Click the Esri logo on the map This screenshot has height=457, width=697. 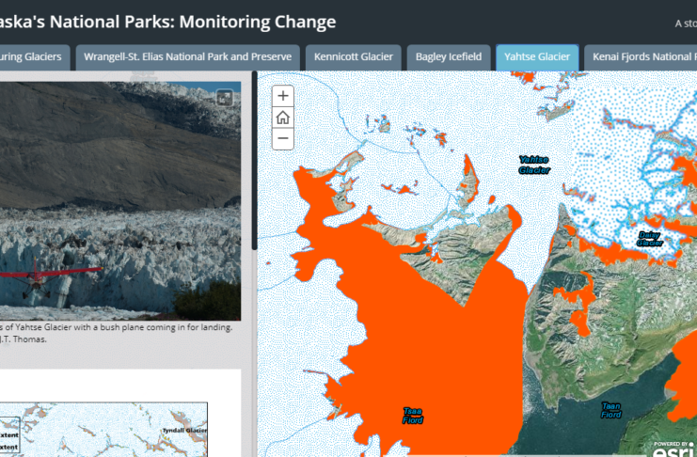(673, 448)
